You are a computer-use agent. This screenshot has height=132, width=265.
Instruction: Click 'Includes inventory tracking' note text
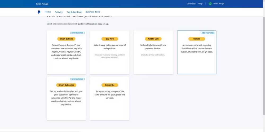tap(110, 56)
